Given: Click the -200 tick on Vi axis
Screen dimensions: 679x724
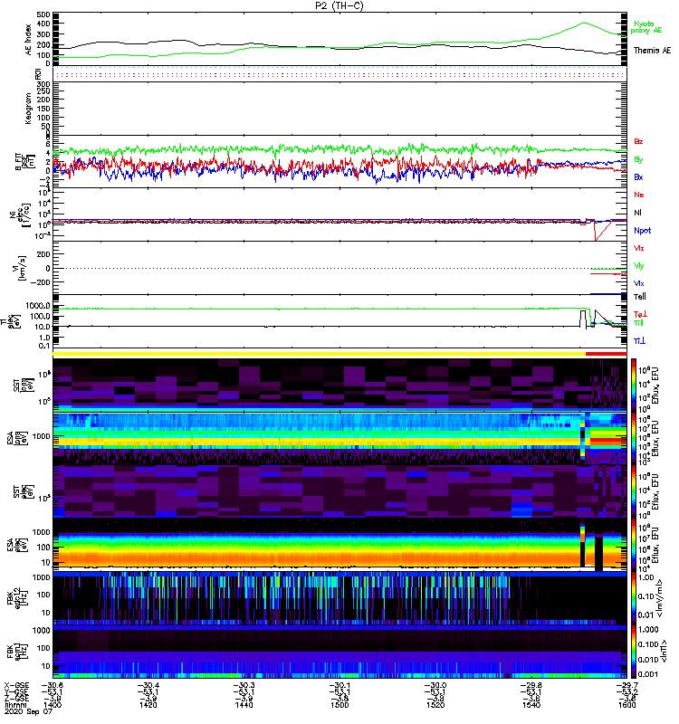Looking at the screenshot, I should 41,282.
